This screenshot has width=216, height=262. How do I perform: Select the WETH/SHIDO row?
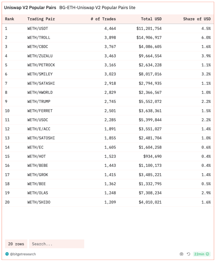point(108,202)
